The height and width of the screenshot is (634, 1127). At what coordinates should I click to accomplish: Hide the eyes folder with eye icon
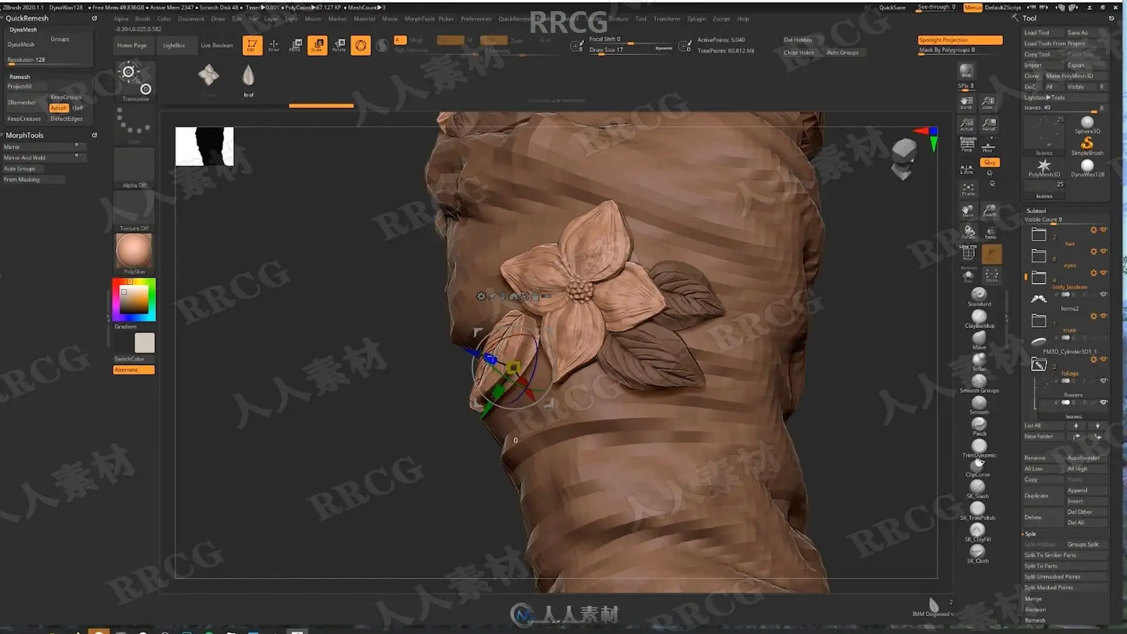coord(1104,251)
